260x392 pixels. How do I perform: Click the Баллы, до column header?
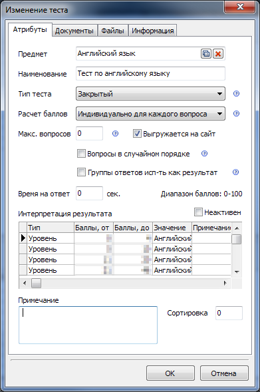pyautogui.click(x=133, y=228)
